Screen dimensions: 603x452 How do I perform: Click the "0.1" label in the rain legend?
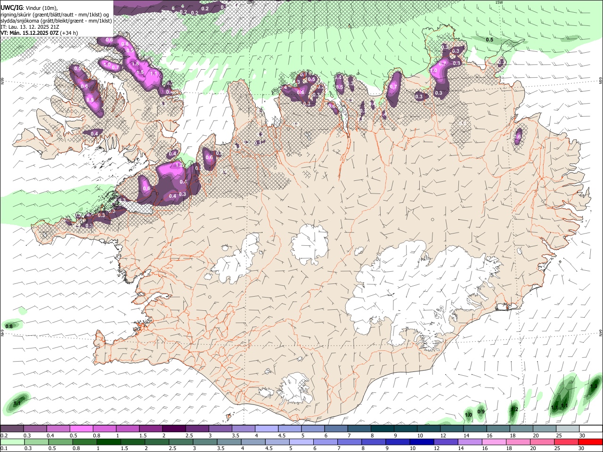point(4,448)
